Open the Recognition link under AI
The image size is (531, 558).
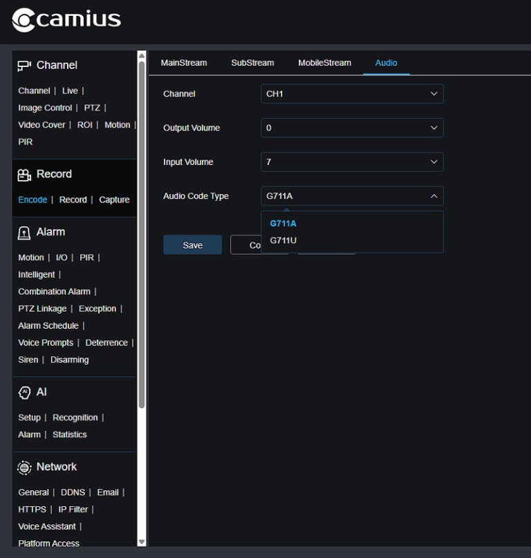point(75,417)
